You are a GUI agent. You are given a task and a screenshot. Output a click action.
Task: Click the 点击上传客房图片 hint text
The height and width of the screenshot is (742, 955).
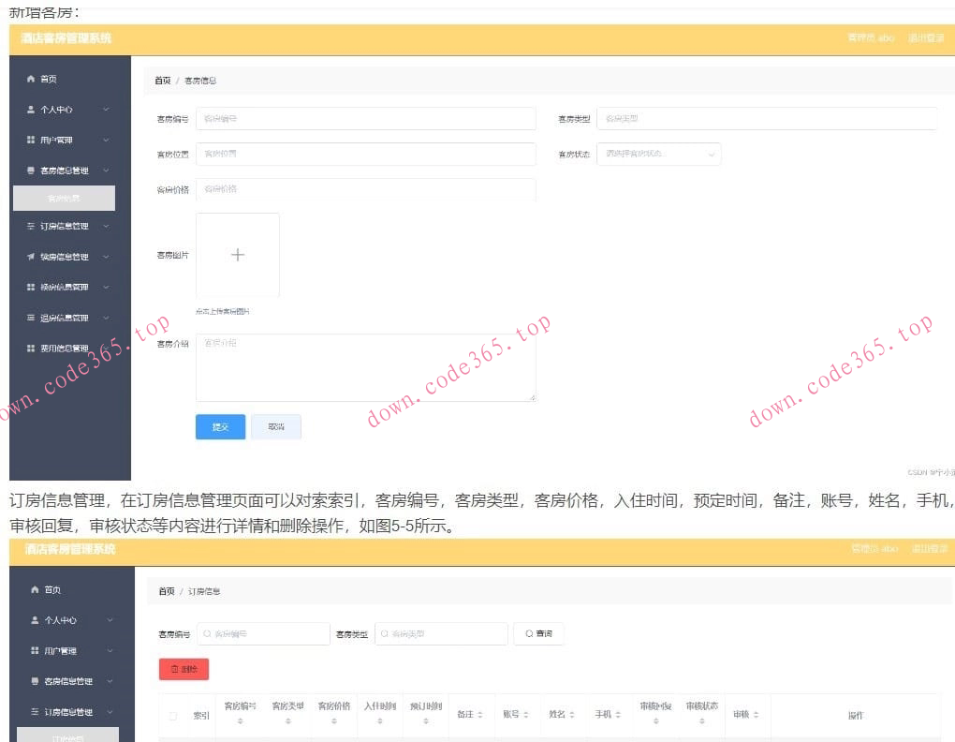click(x=222, y=311)
